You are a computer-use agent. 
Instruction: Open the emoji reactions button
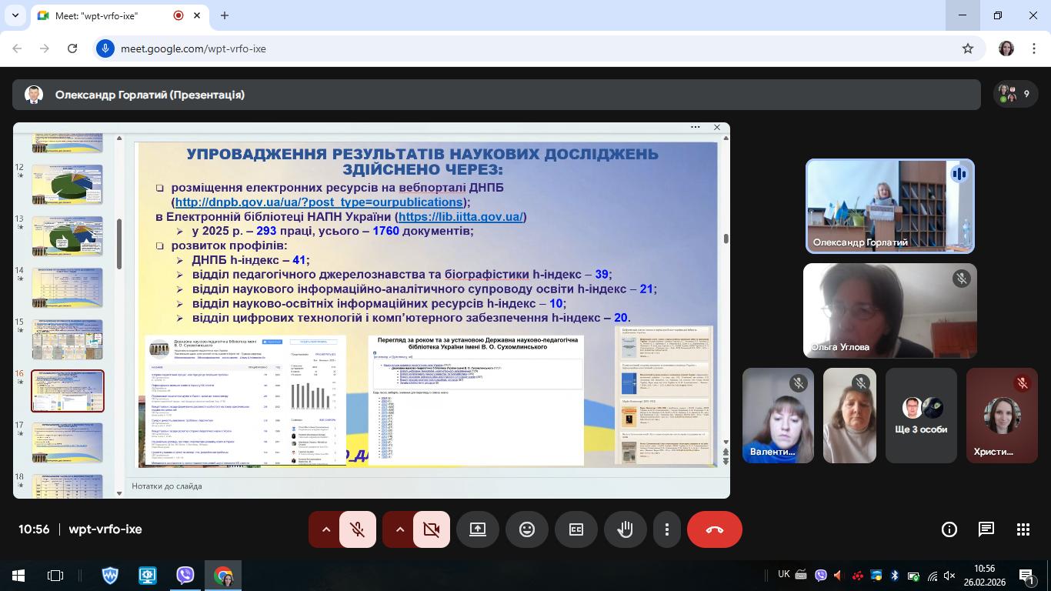[526, 529]
